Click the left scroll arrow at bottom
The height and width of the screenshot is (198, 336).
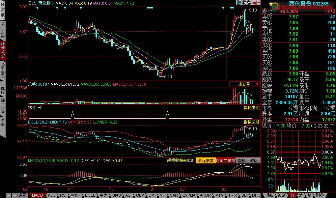tap(9, 195)
